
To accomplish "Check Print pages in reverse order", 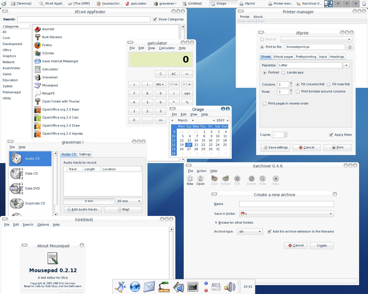I will tap(264, 104).
